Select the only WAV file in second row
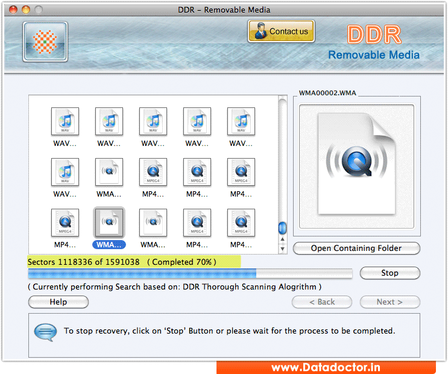The image size is (448, 374). pyautogui.click(x=65, y=172)
